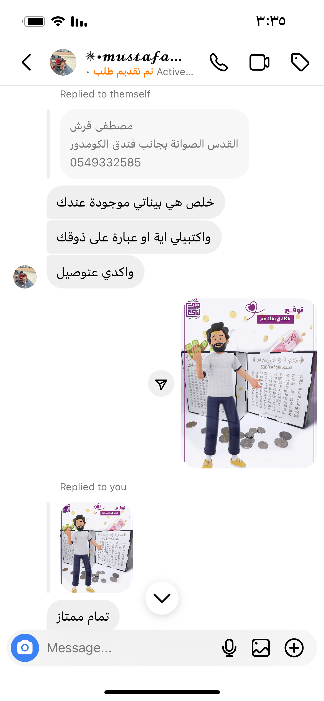Viewport: 324px width, 701px height.
Task: Start a video call with mustafa
Action: [x=259, y=62]
